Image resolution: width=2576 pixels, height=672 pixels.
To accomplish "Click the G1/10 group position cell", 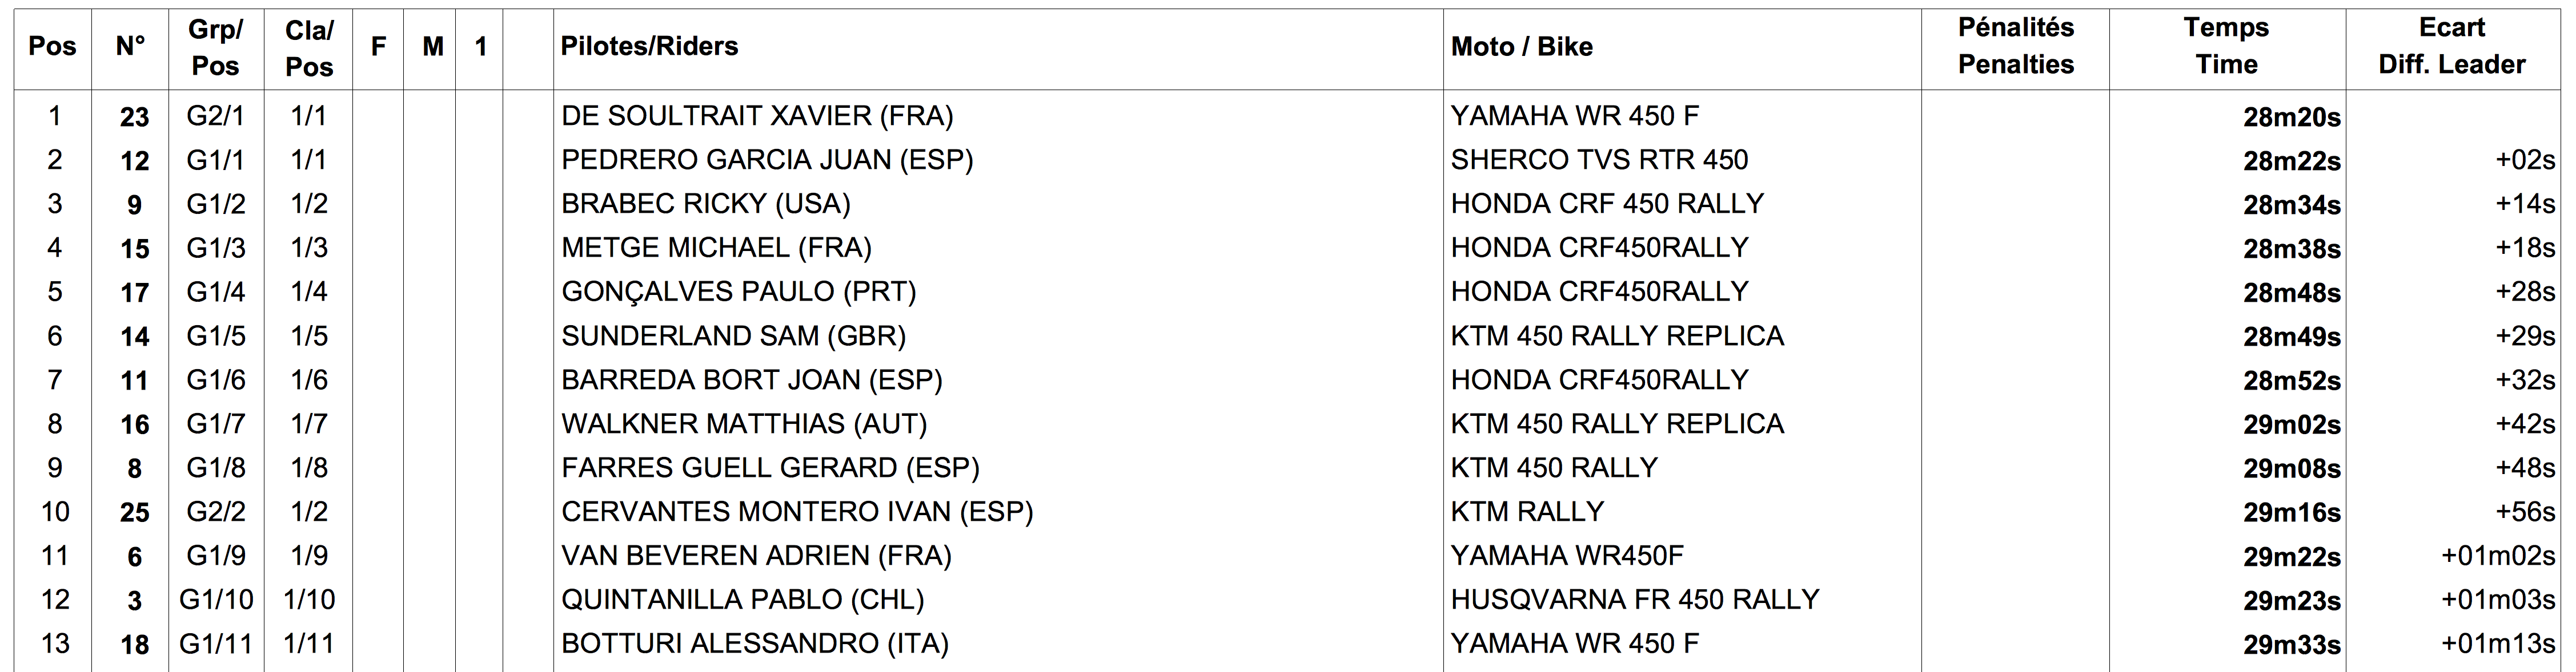I will (x=216, y=599).
